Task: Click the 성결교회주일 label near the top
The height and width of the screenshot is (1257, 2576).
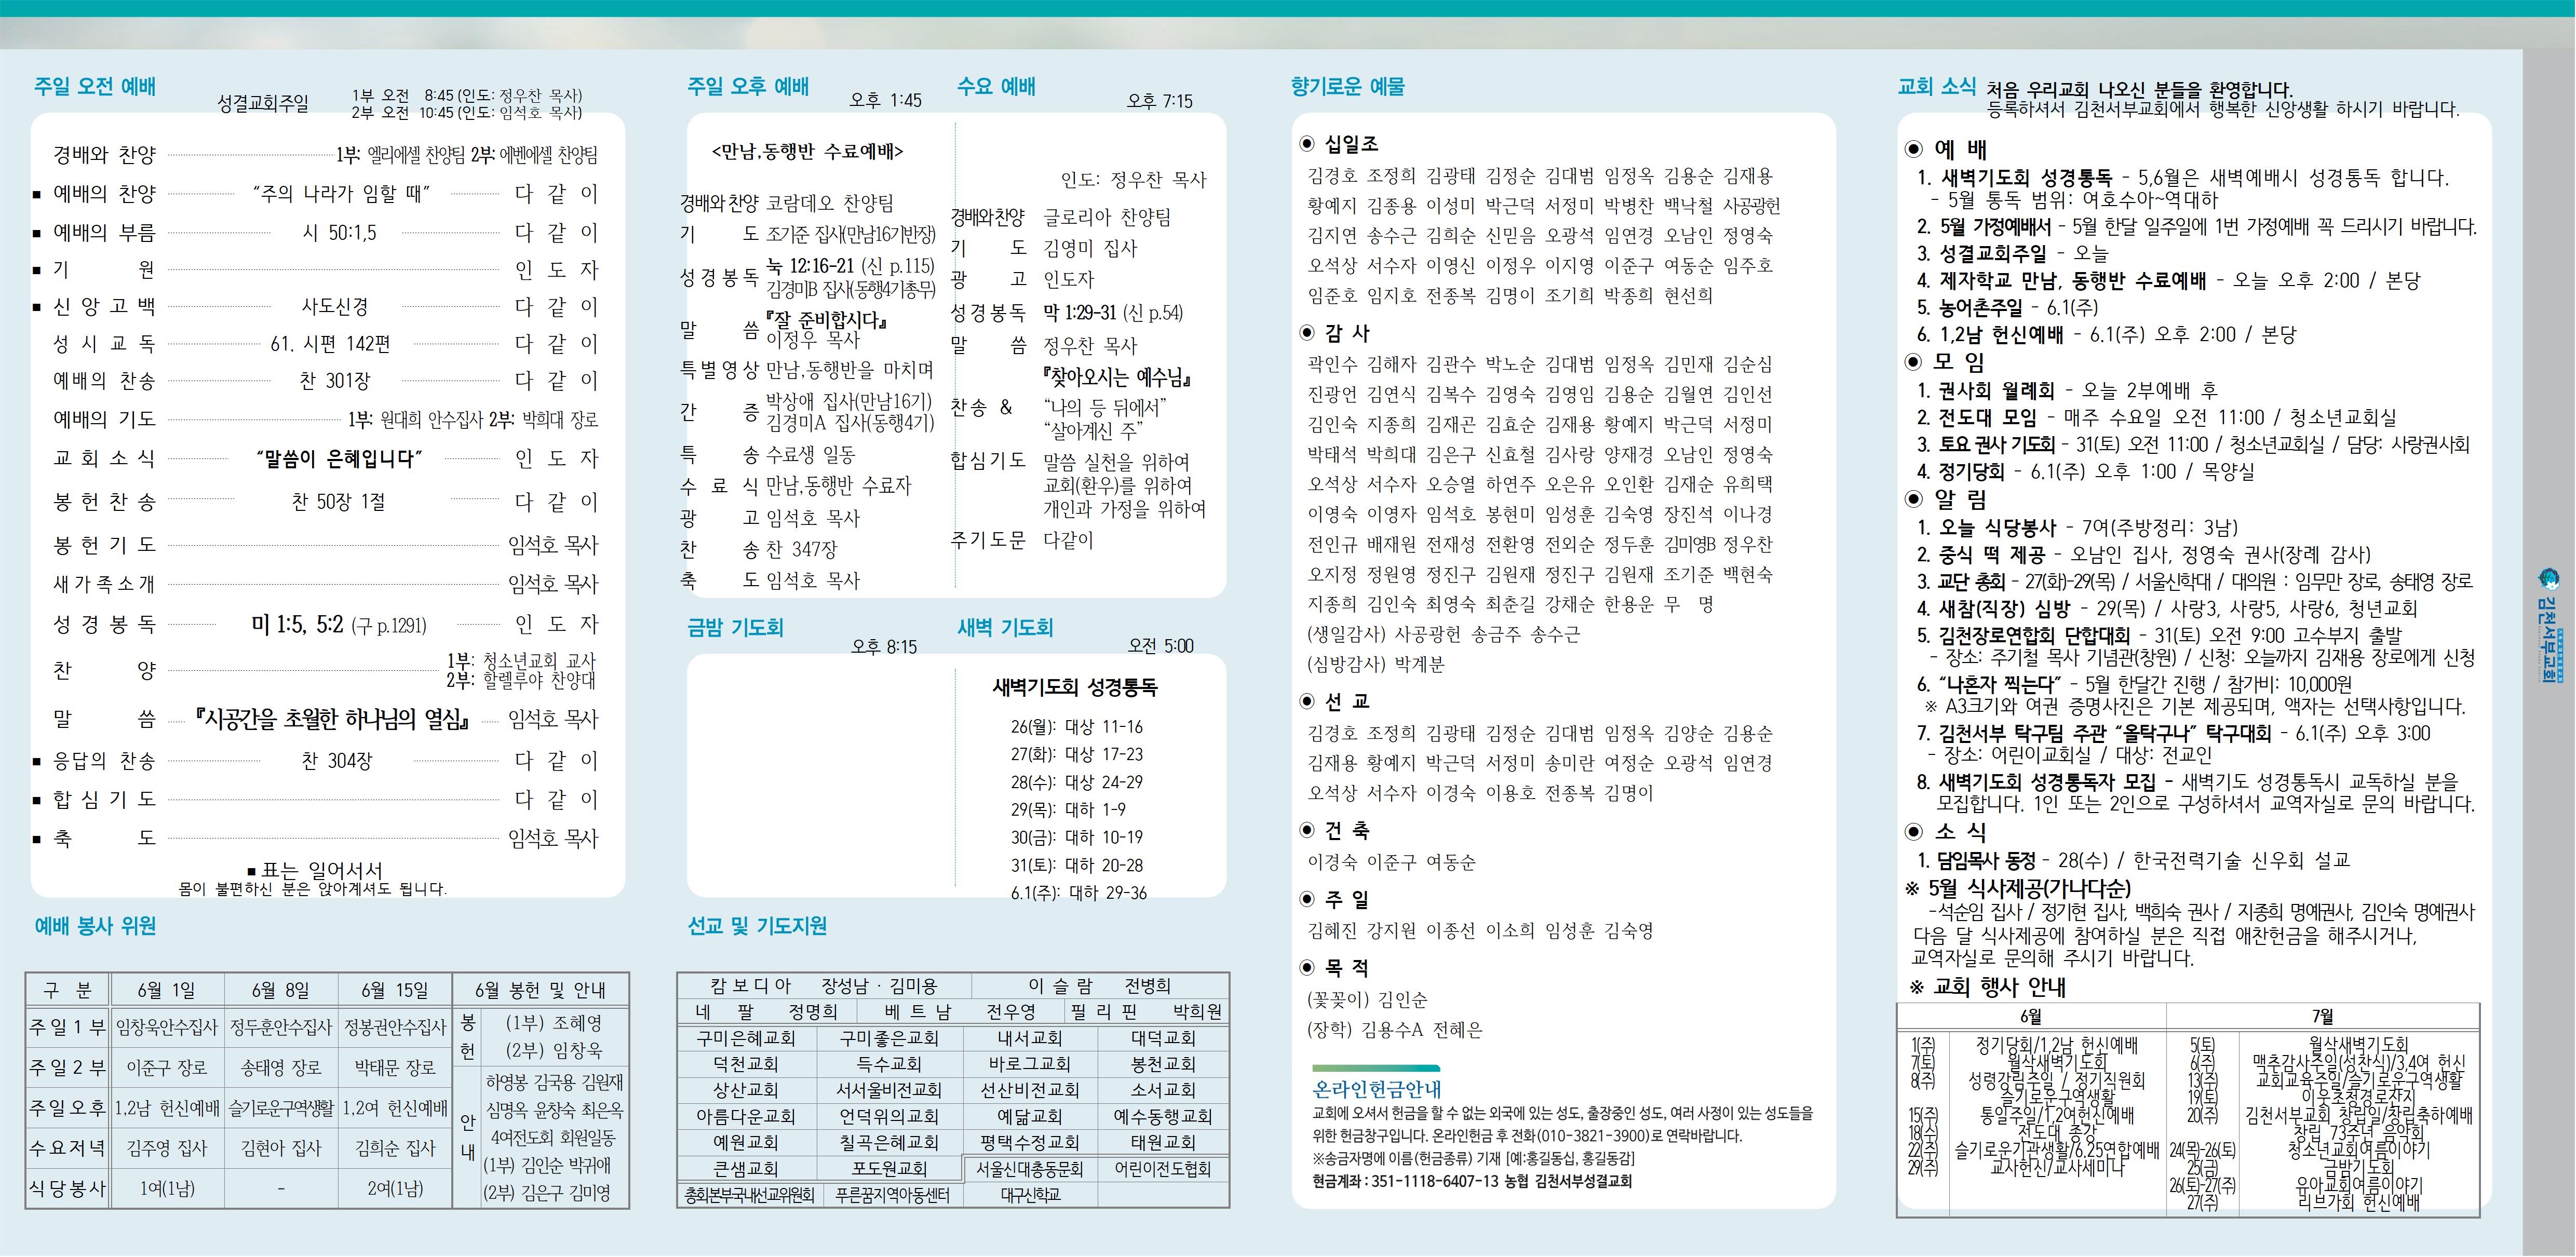Action: (263, 104)
